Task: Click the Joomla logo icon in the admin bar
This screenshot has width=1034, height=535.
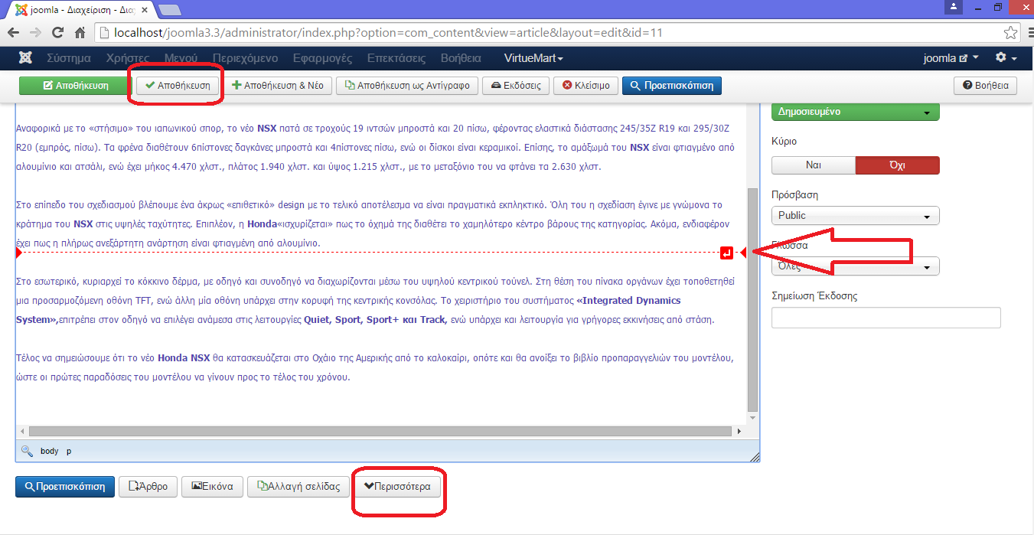Action: [x=25, y=58]
